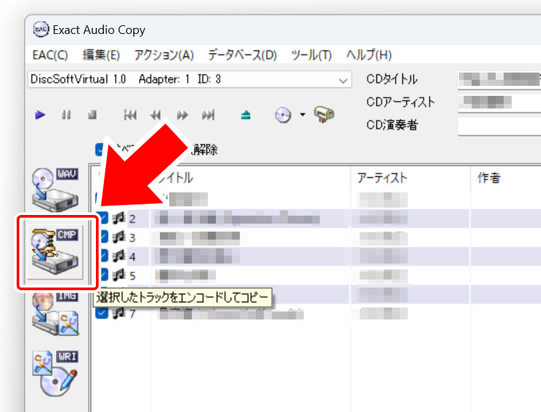Click the music note icon of track 3
The height and width of the screenshot is (412, 541).
pyautogui.click(x=119, y=237)
